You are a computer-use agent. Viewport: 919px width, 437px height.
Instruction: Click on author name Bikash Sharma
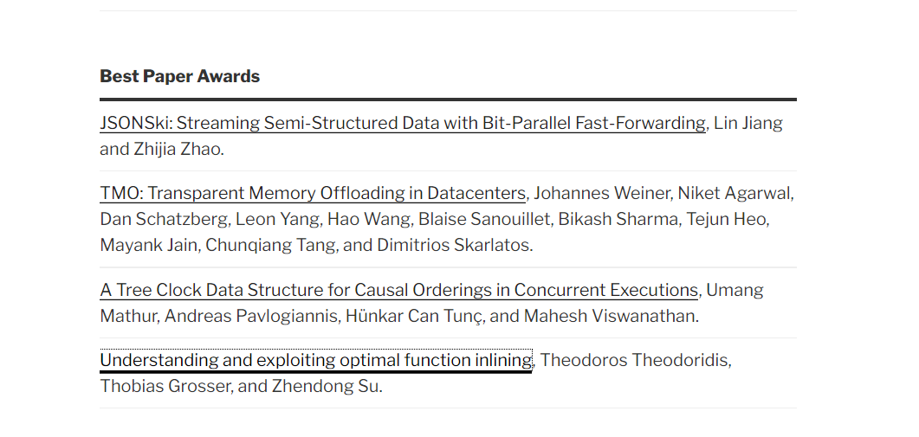pos(618,219)
